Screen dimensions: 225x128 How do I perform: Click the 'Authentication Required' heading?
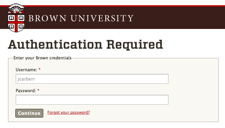(x=85, y=45)
